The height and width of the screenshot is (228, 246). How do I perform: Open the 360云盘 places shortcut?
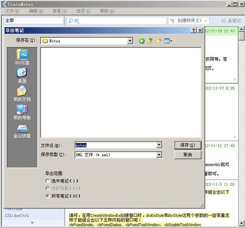tap(22, 57)
